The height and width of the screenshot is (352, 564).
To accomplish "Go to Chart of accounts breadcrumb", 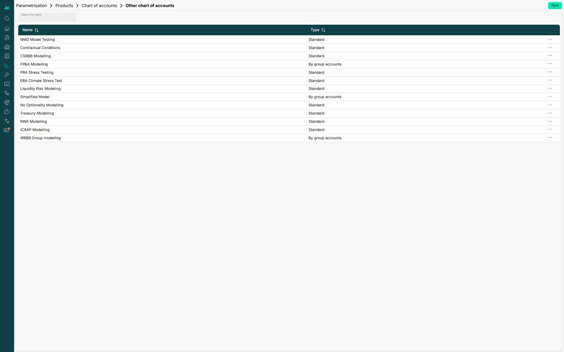I will [x=99, y=6].
